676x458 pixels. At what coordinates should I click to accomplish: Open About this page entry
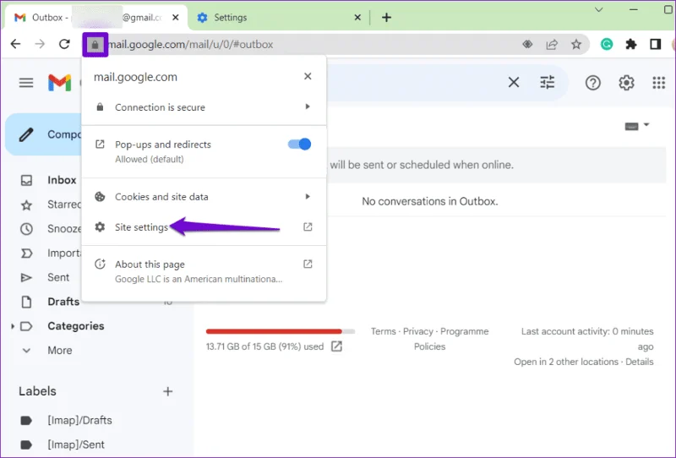(x=204, y=271)
